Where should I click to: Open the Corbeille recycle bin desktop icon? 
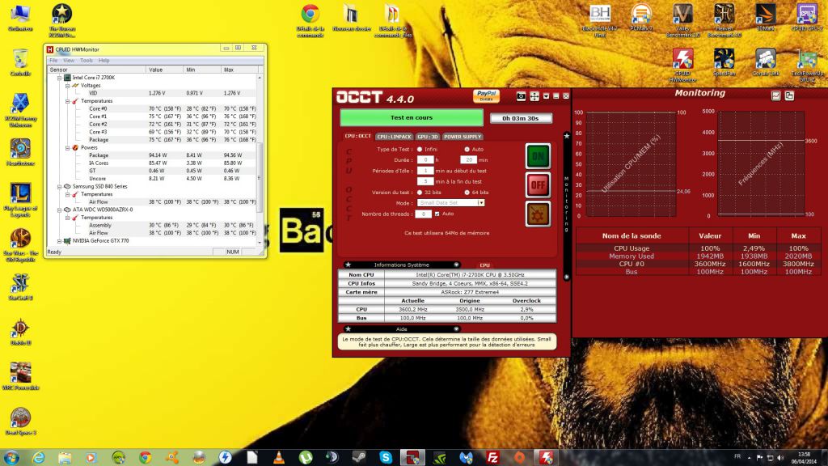(x=20, y=62)
